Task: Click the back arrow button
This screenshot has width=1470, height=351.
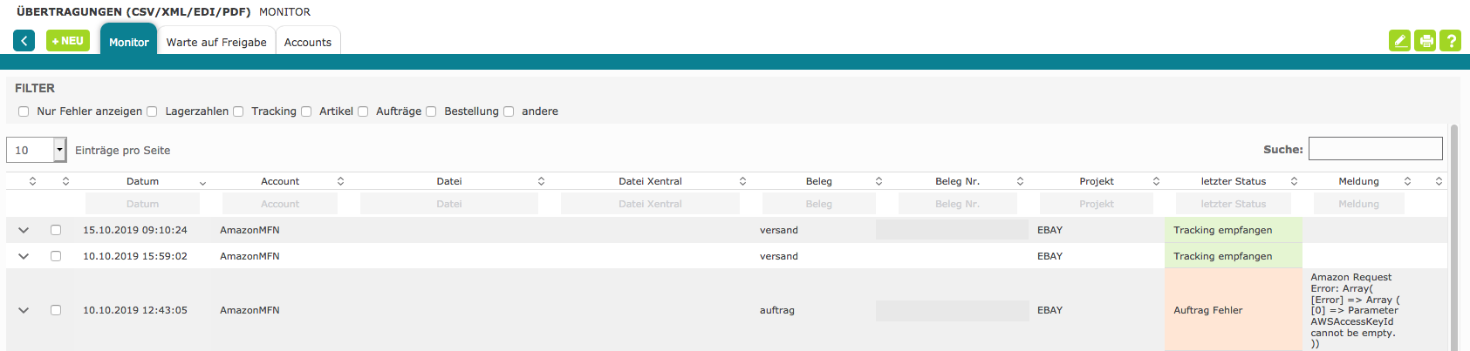Action: (24, 41)
